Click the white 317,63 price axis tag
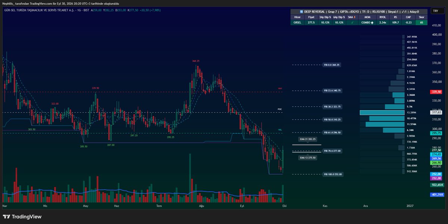Screen dimensions: 448x224 point(436,112)
